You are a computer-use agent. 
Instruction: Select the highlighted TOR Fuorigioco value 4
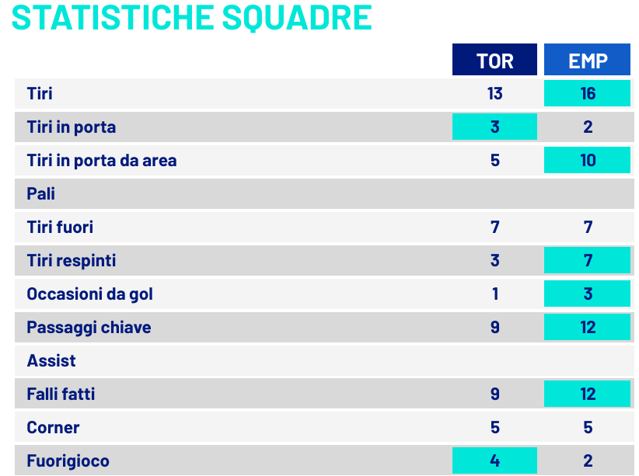pyautogui.click(x=494, y=461)
